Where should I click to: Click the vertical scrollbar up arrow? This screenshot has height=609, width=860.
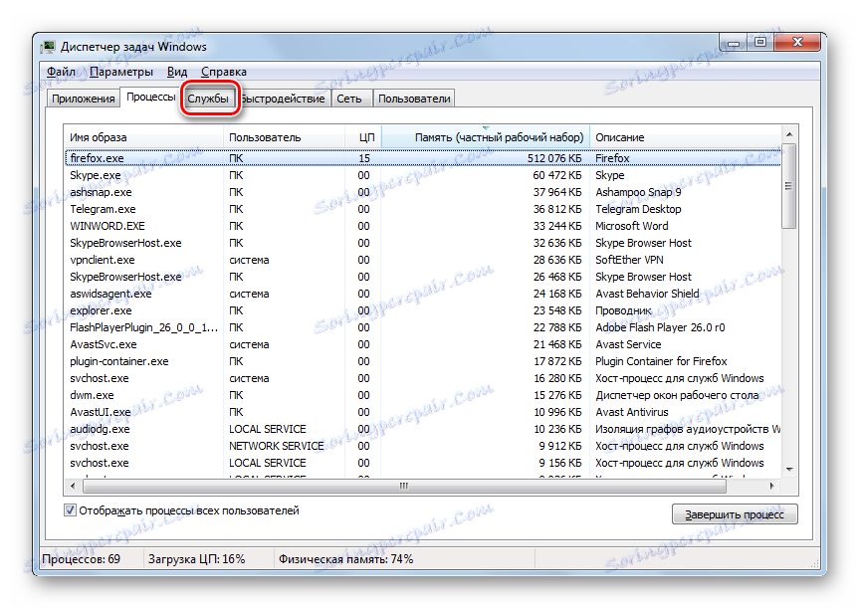789,134
